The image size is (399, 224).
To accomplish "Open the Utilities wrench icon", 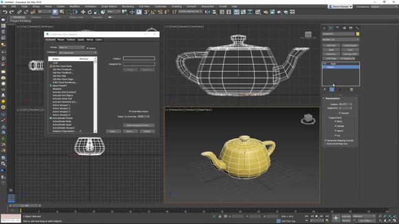I will tap(357, 28).
